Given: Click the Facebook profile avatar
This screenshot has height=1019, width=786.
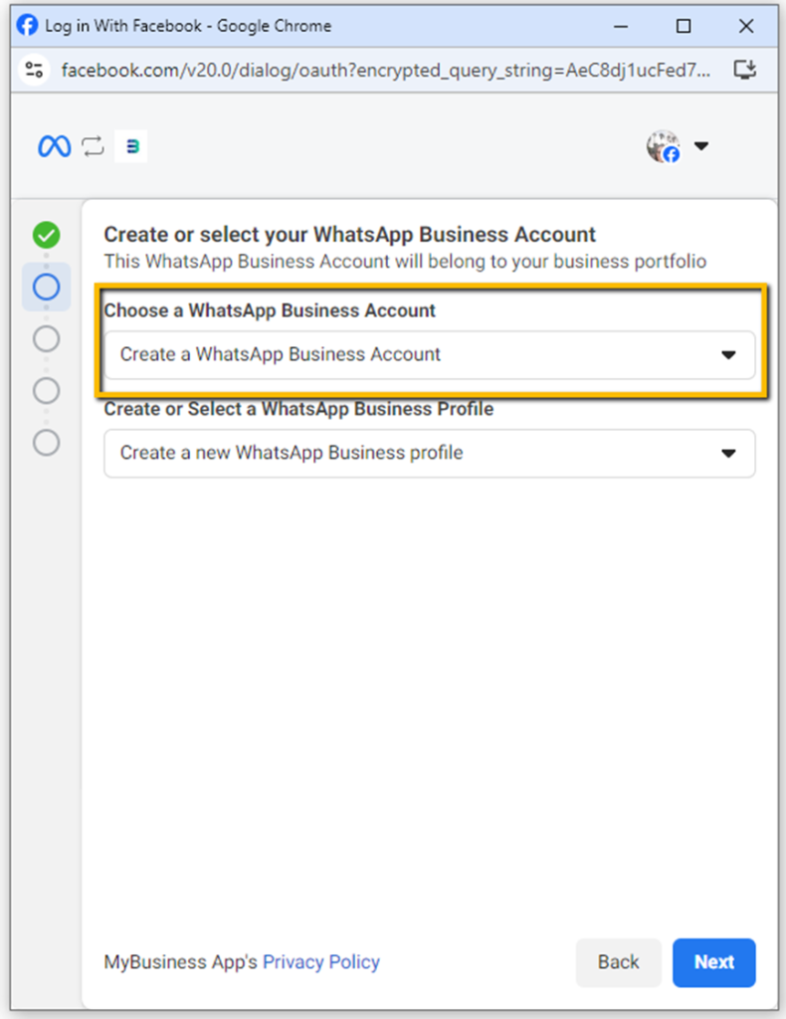Looking at the screenshot, I should click(664, 146).
